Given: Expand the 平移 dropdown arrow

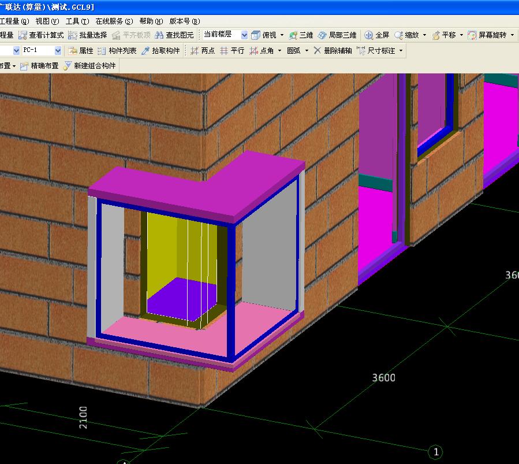Looking at the screenshot, I should point(461,35).
